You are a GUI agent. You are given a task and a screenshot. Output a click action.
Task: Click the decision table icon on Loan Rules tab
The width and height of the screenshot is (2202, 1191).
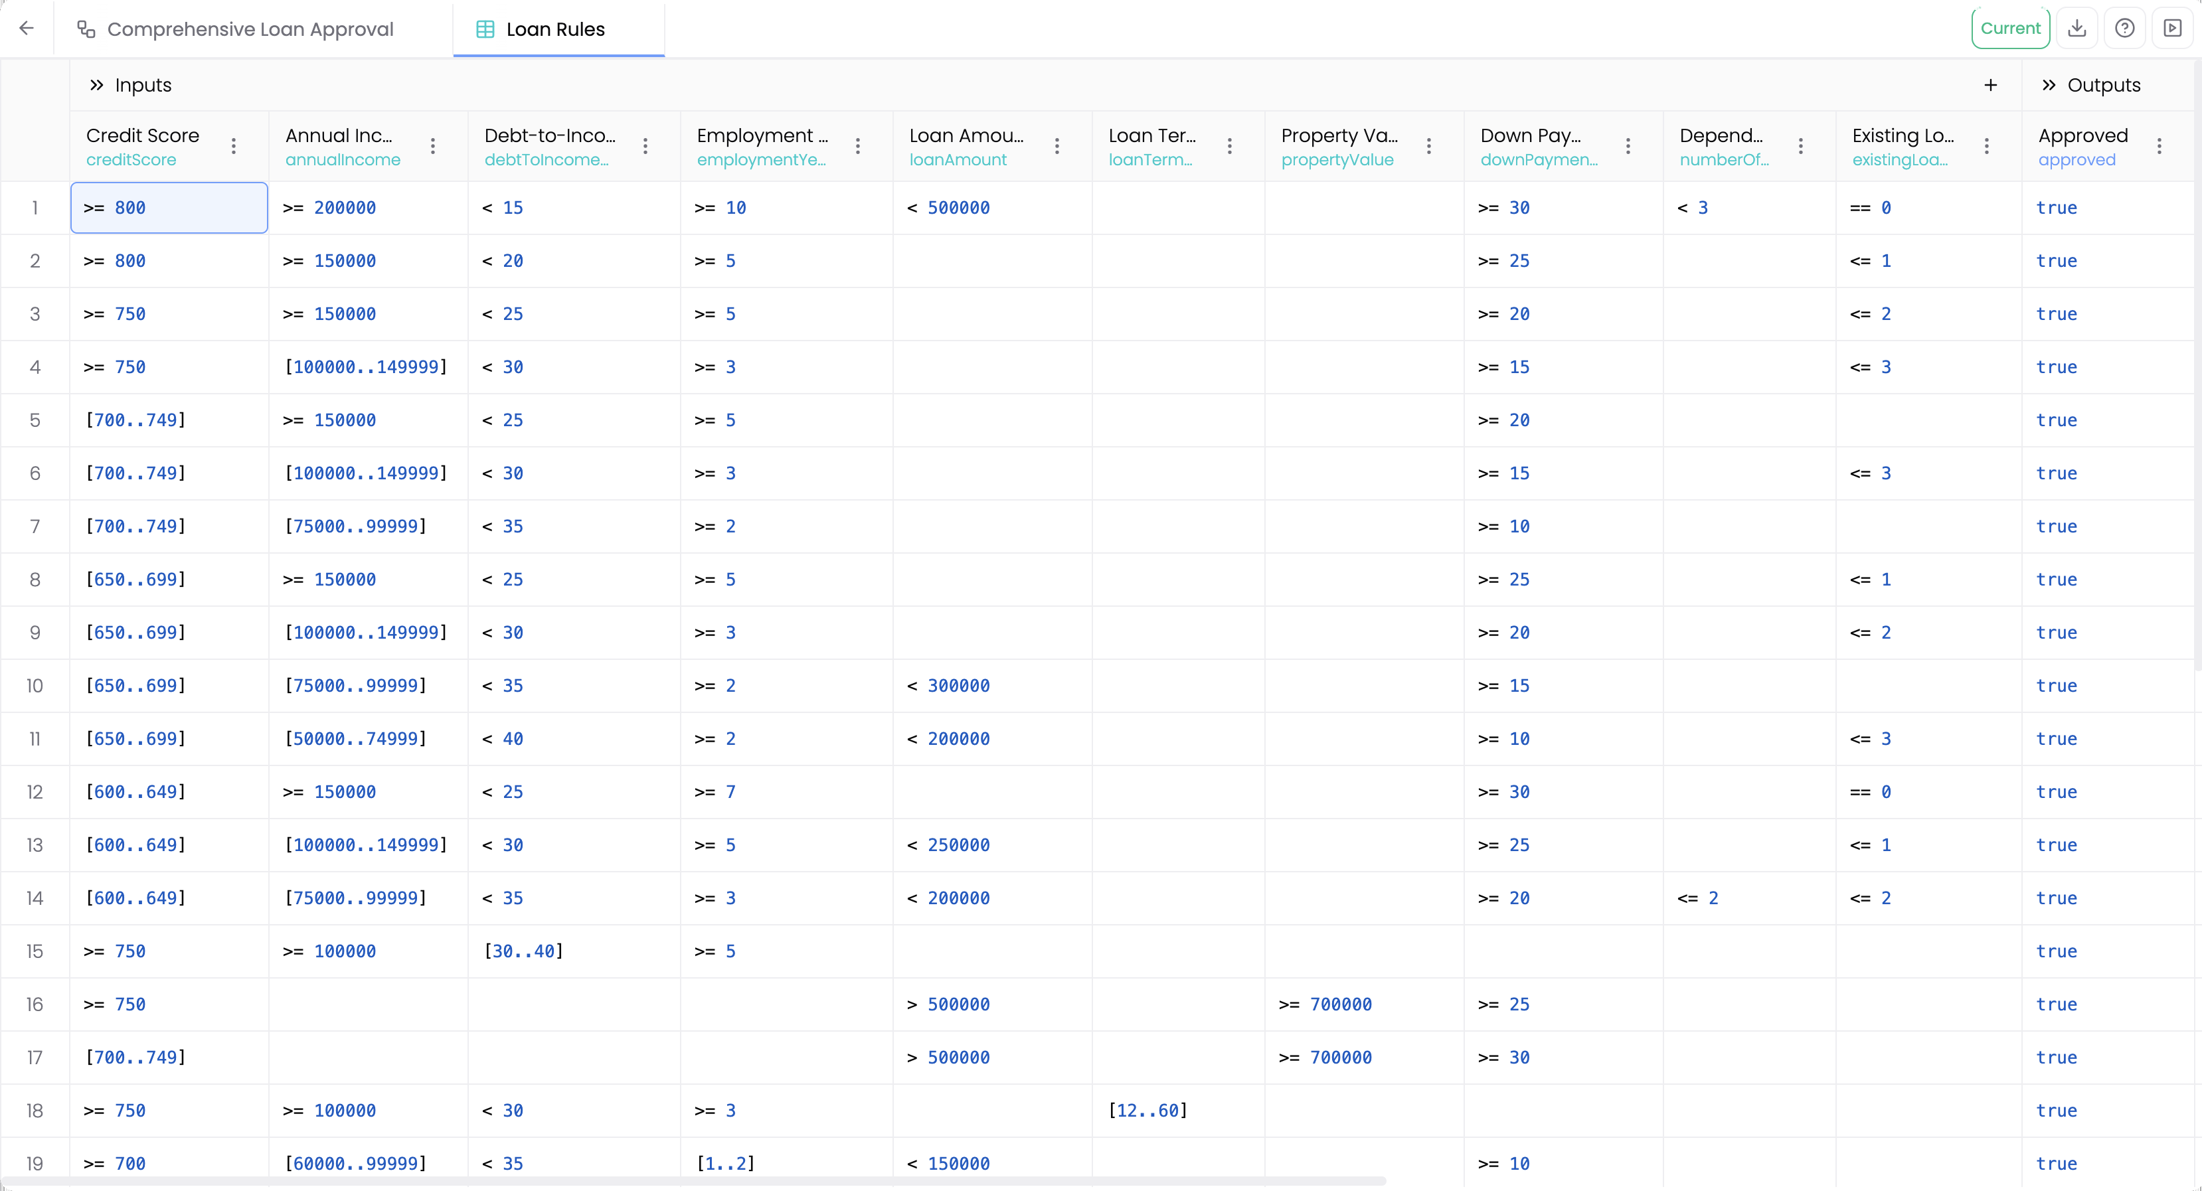(485, 28)
